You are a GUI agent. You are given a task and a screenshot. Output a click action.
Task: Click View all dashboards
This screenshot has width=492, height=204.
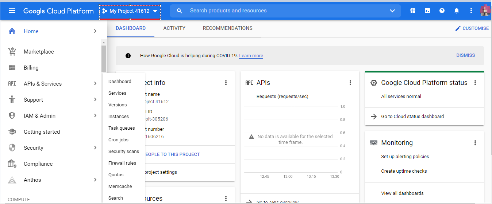coord(402,193)
